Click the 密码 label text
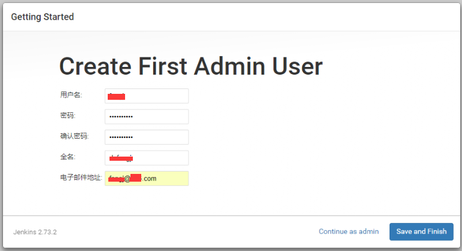 tap(68, 115)
